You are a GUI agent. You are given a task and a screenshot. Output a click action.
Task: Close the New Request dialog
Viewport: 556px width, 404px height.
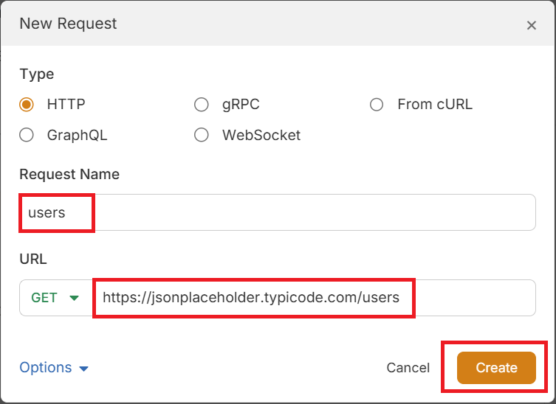coord(531,25)
